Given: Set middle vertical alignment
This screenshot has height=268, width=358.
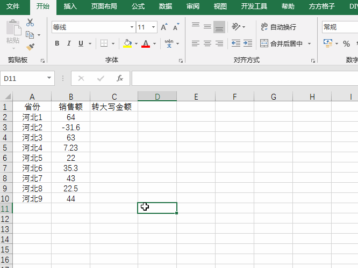Looking at the screenshot, I should coord(207,27).
